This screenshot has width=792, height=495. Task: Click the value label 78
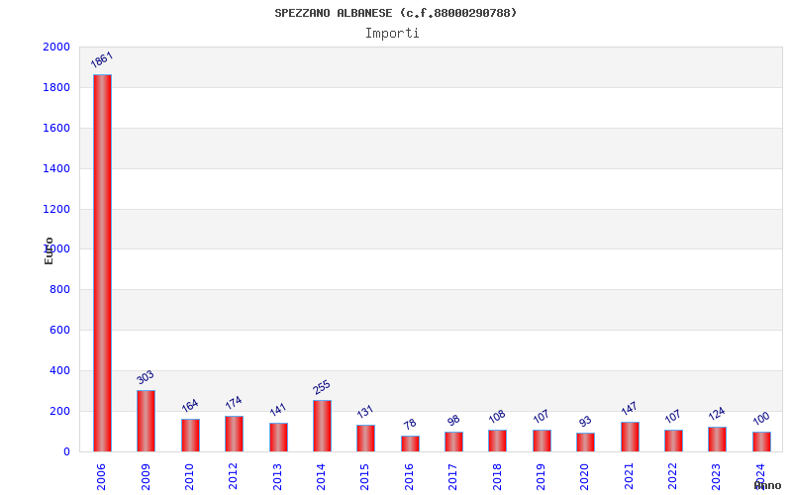[410, 424]
